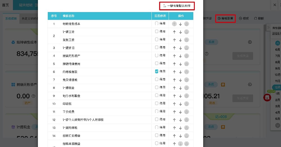Click delete icon for 向老板借款 row
The width and height of the screenshot is (281, 147).
point(187,72)
